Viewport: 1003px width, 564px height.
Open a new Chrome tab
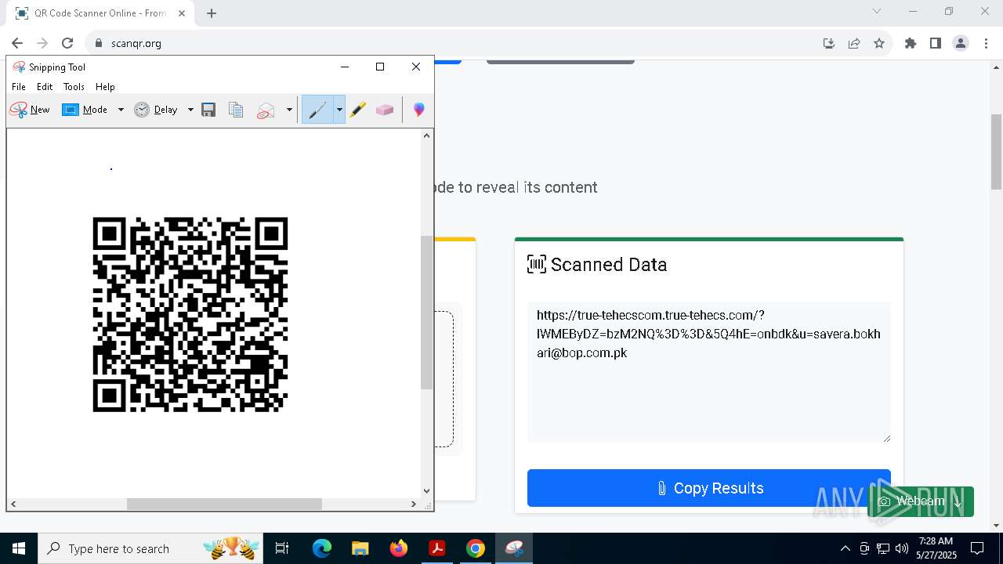tap(212, 13)
